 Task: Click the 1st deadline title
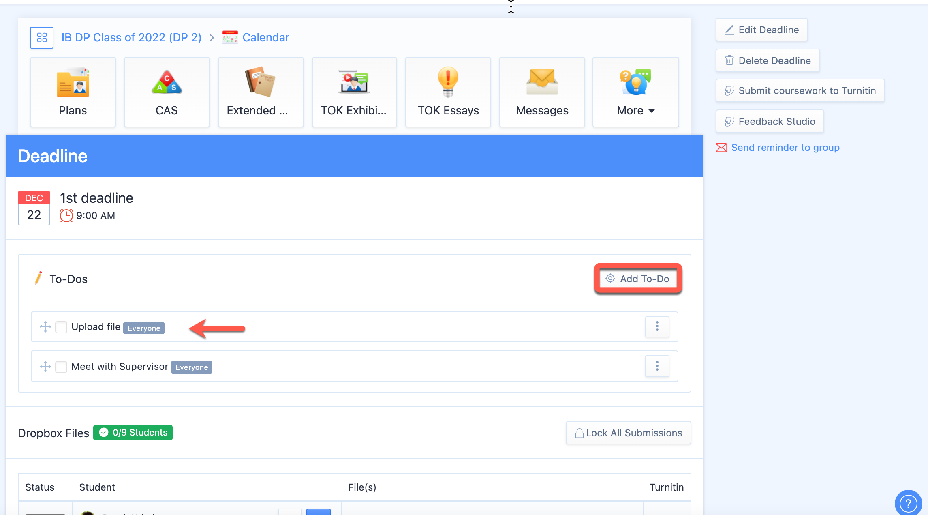pos(96,198)
